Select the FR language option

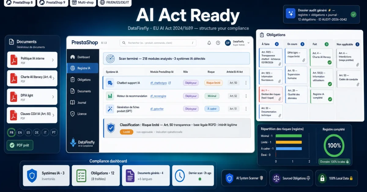pos(11,133)
